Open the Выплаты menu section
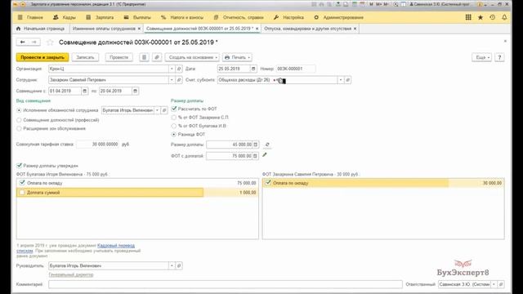The width and height of the screenshot is (523, 294). point(137,17)
